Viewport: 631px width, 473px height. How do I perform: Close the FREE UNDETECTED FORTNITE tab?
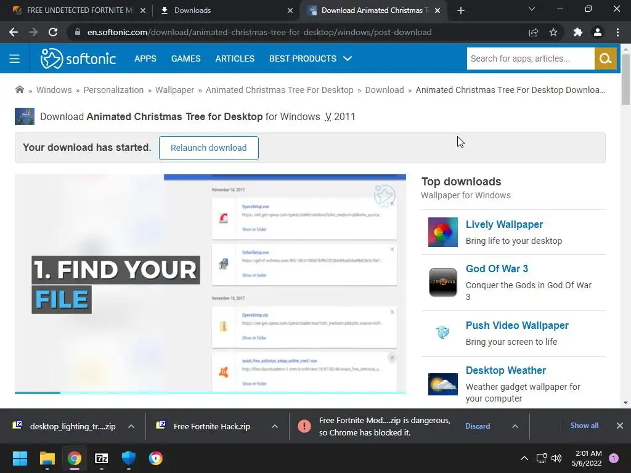(x=143, y=10)
